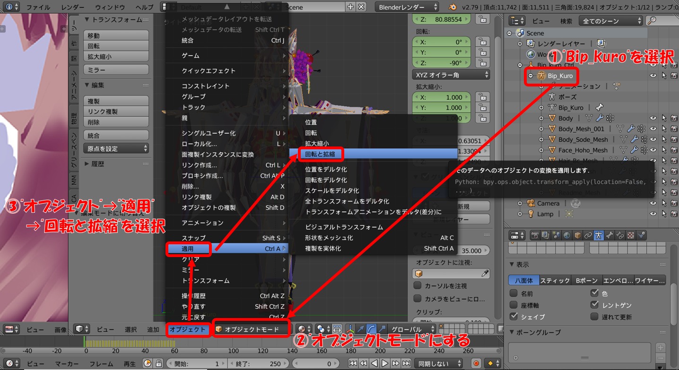This screenshot has width=679, height=370.
Task: Click the ミラー button in tool shelf
Action: point(116,70)
